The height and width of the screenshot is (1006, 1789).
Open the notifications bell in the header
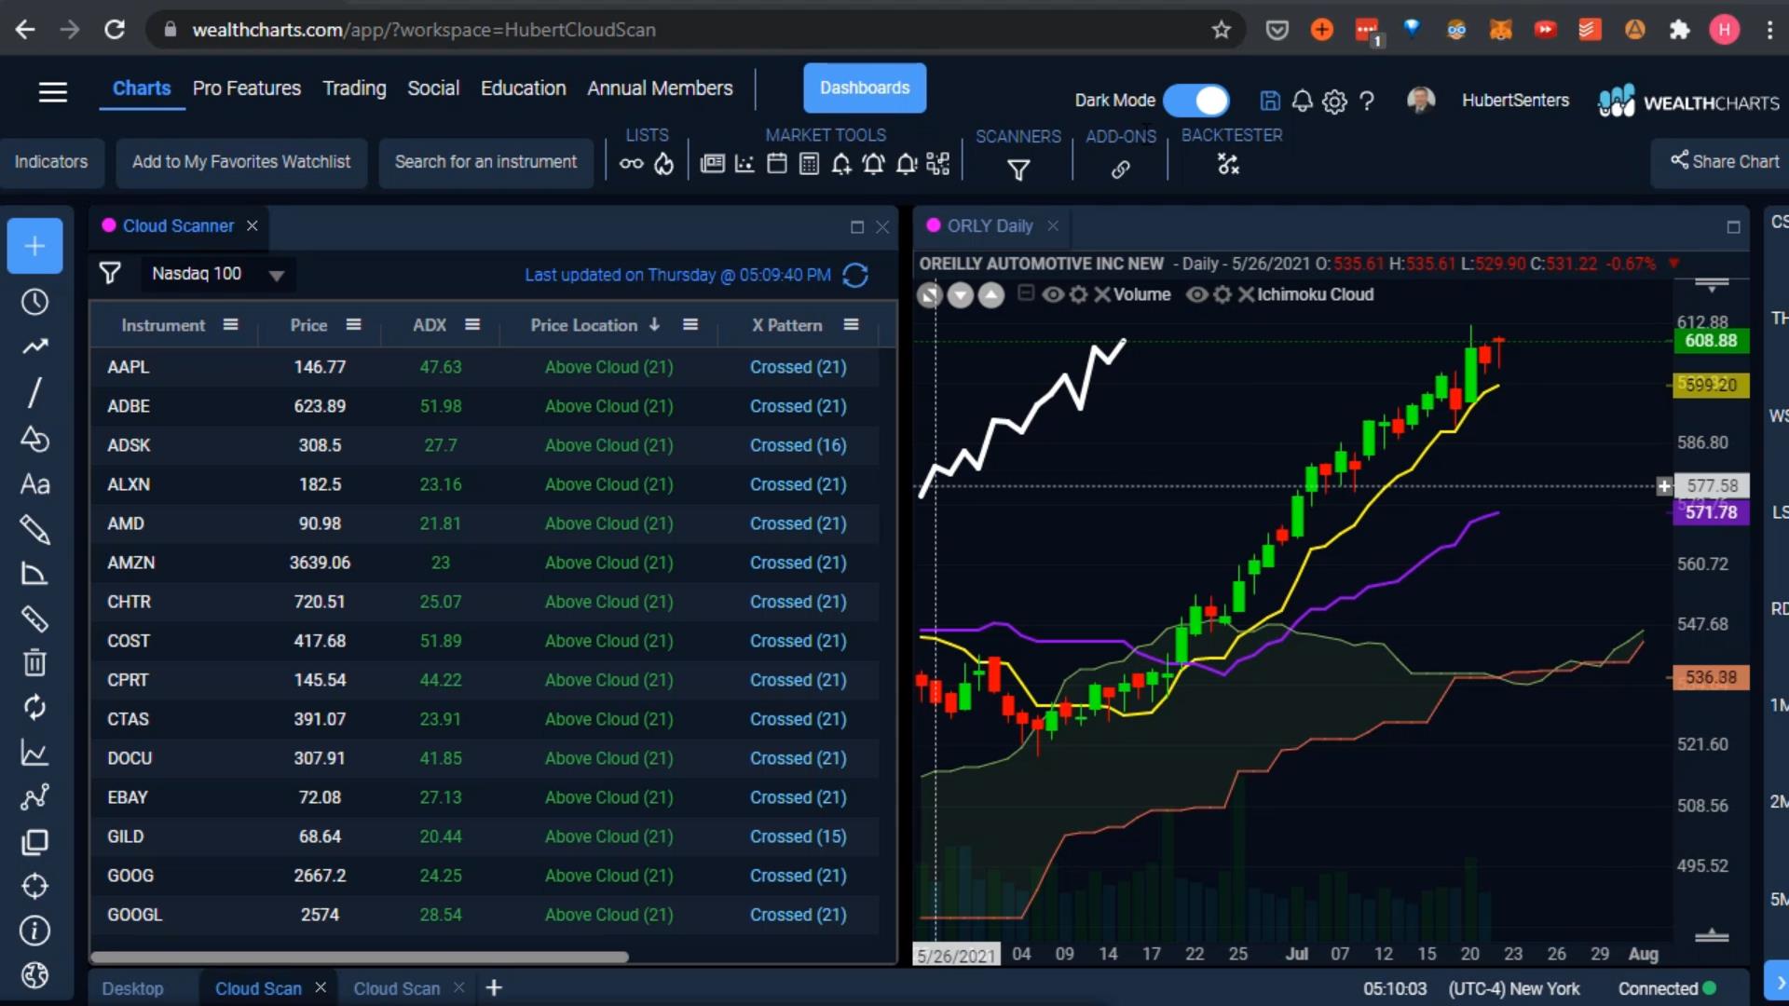[1302, 101]
